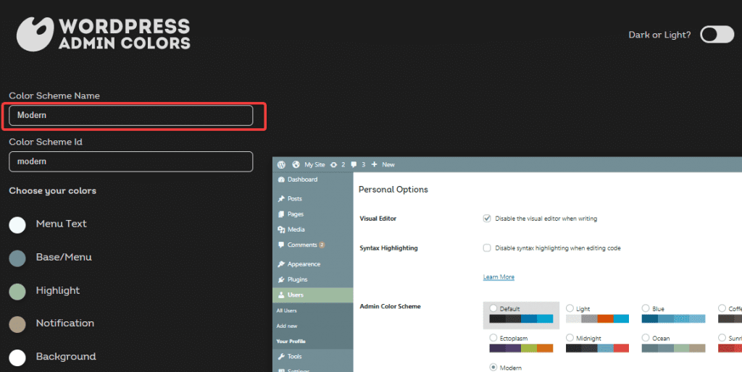Select the Modern color scheme radio

[493, 367]
